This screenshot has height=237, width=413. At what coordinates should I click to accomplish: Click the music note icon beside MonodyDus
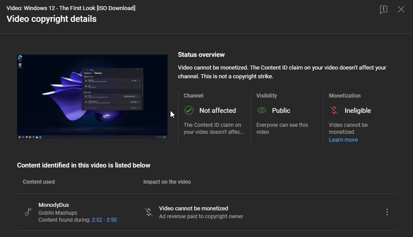coord(28,212)
